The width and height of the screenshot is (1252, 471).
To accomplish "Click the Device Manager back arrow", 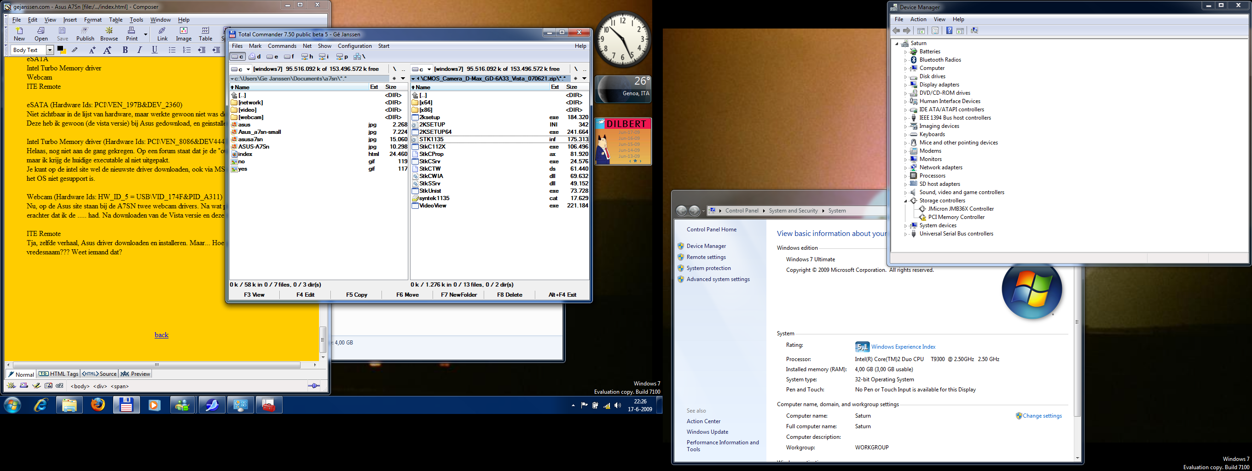I will [x=896, y=31].
